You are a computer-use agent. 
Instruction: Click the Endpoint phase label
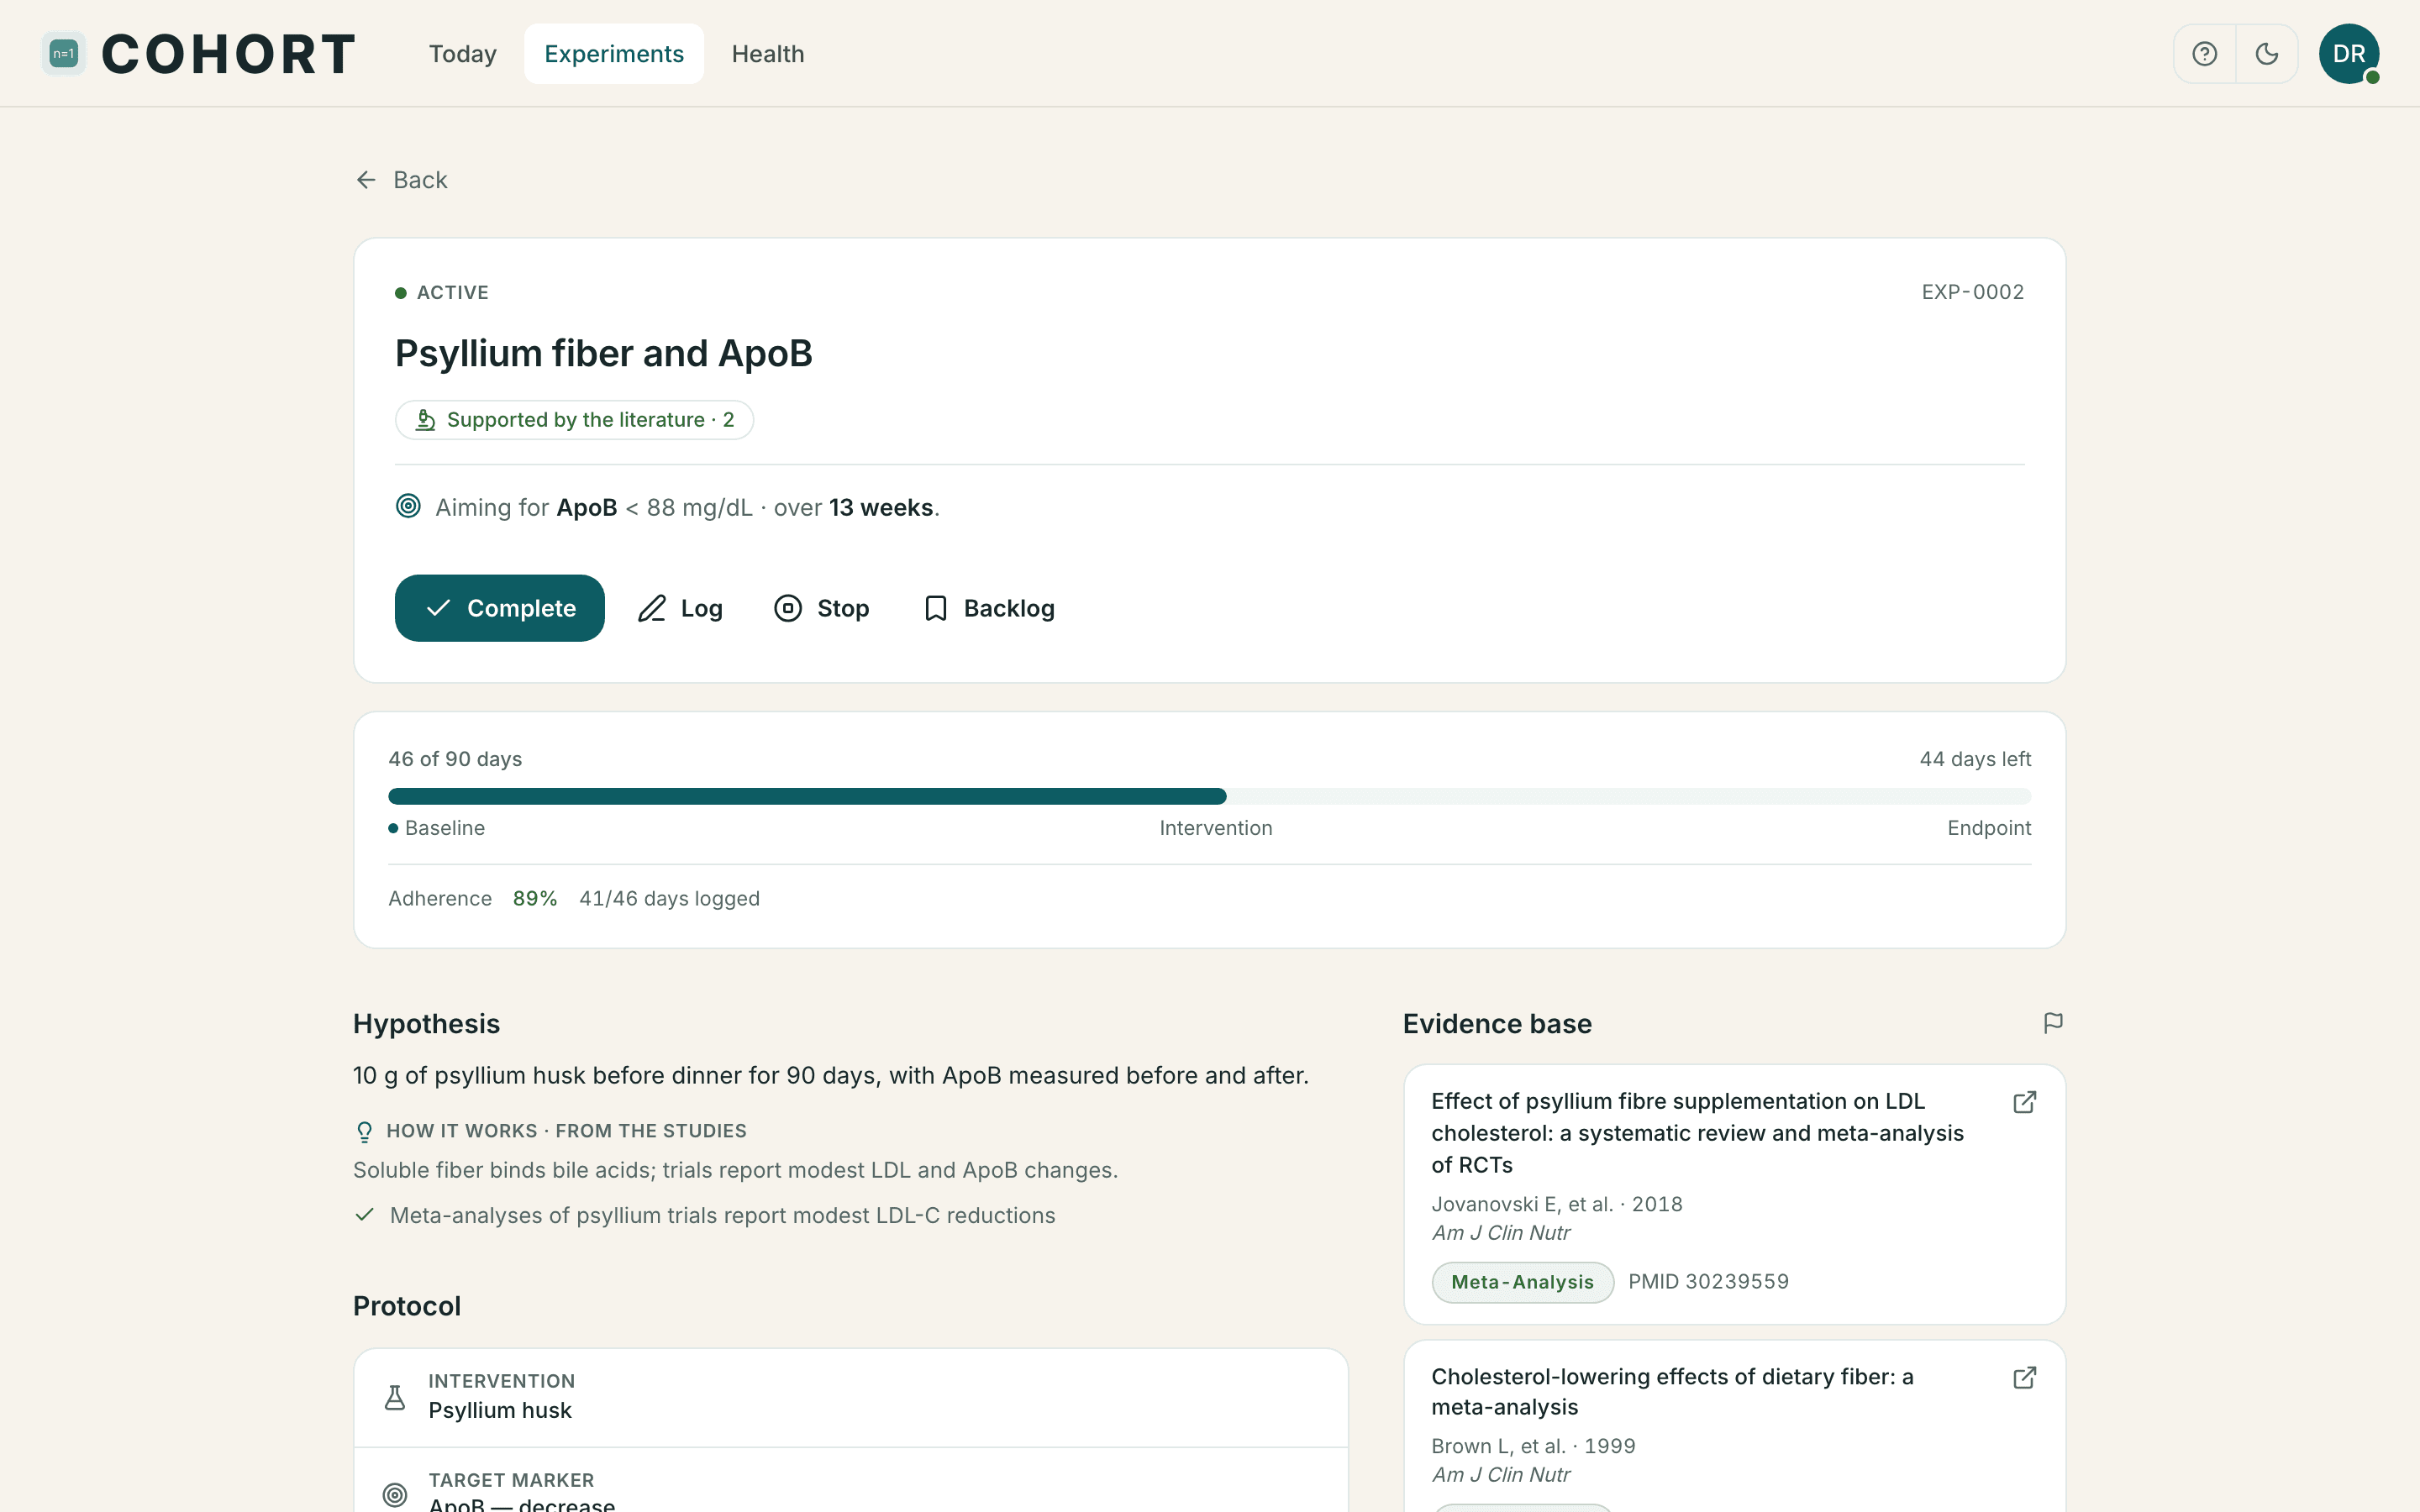point(1989,828)
